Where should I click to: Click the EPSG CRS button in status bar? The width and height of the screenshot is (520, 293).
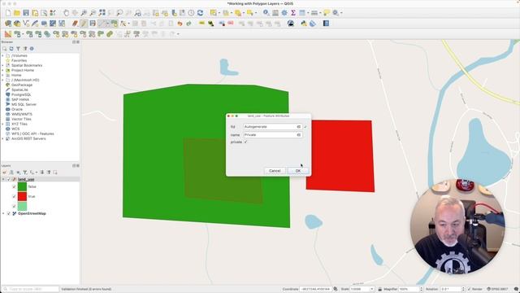point(498,290)
